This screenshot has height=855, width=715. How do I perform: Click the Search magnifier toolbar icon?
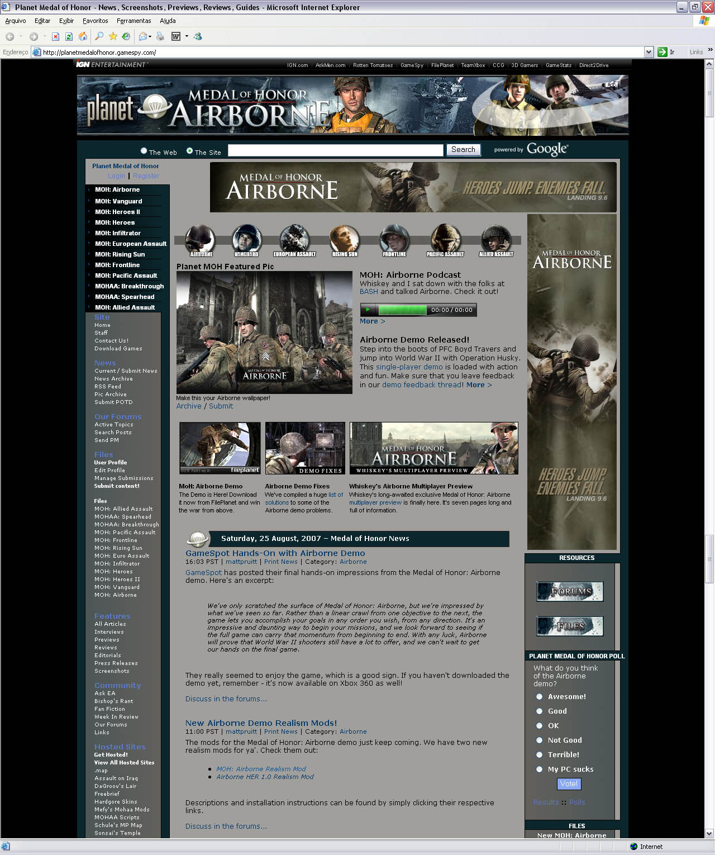tap(99, 37)
